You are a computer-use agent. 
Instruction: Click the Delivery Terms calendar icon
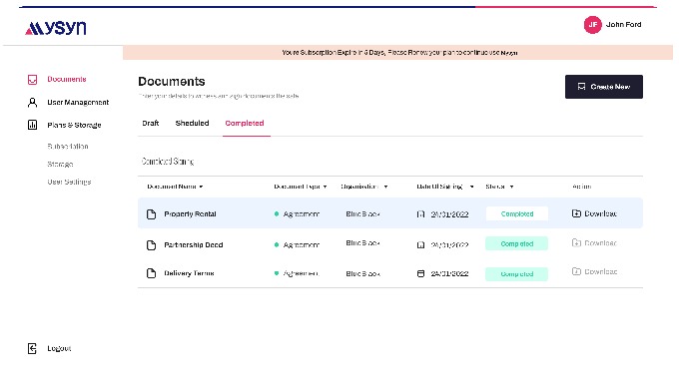[x=420, y=273]
